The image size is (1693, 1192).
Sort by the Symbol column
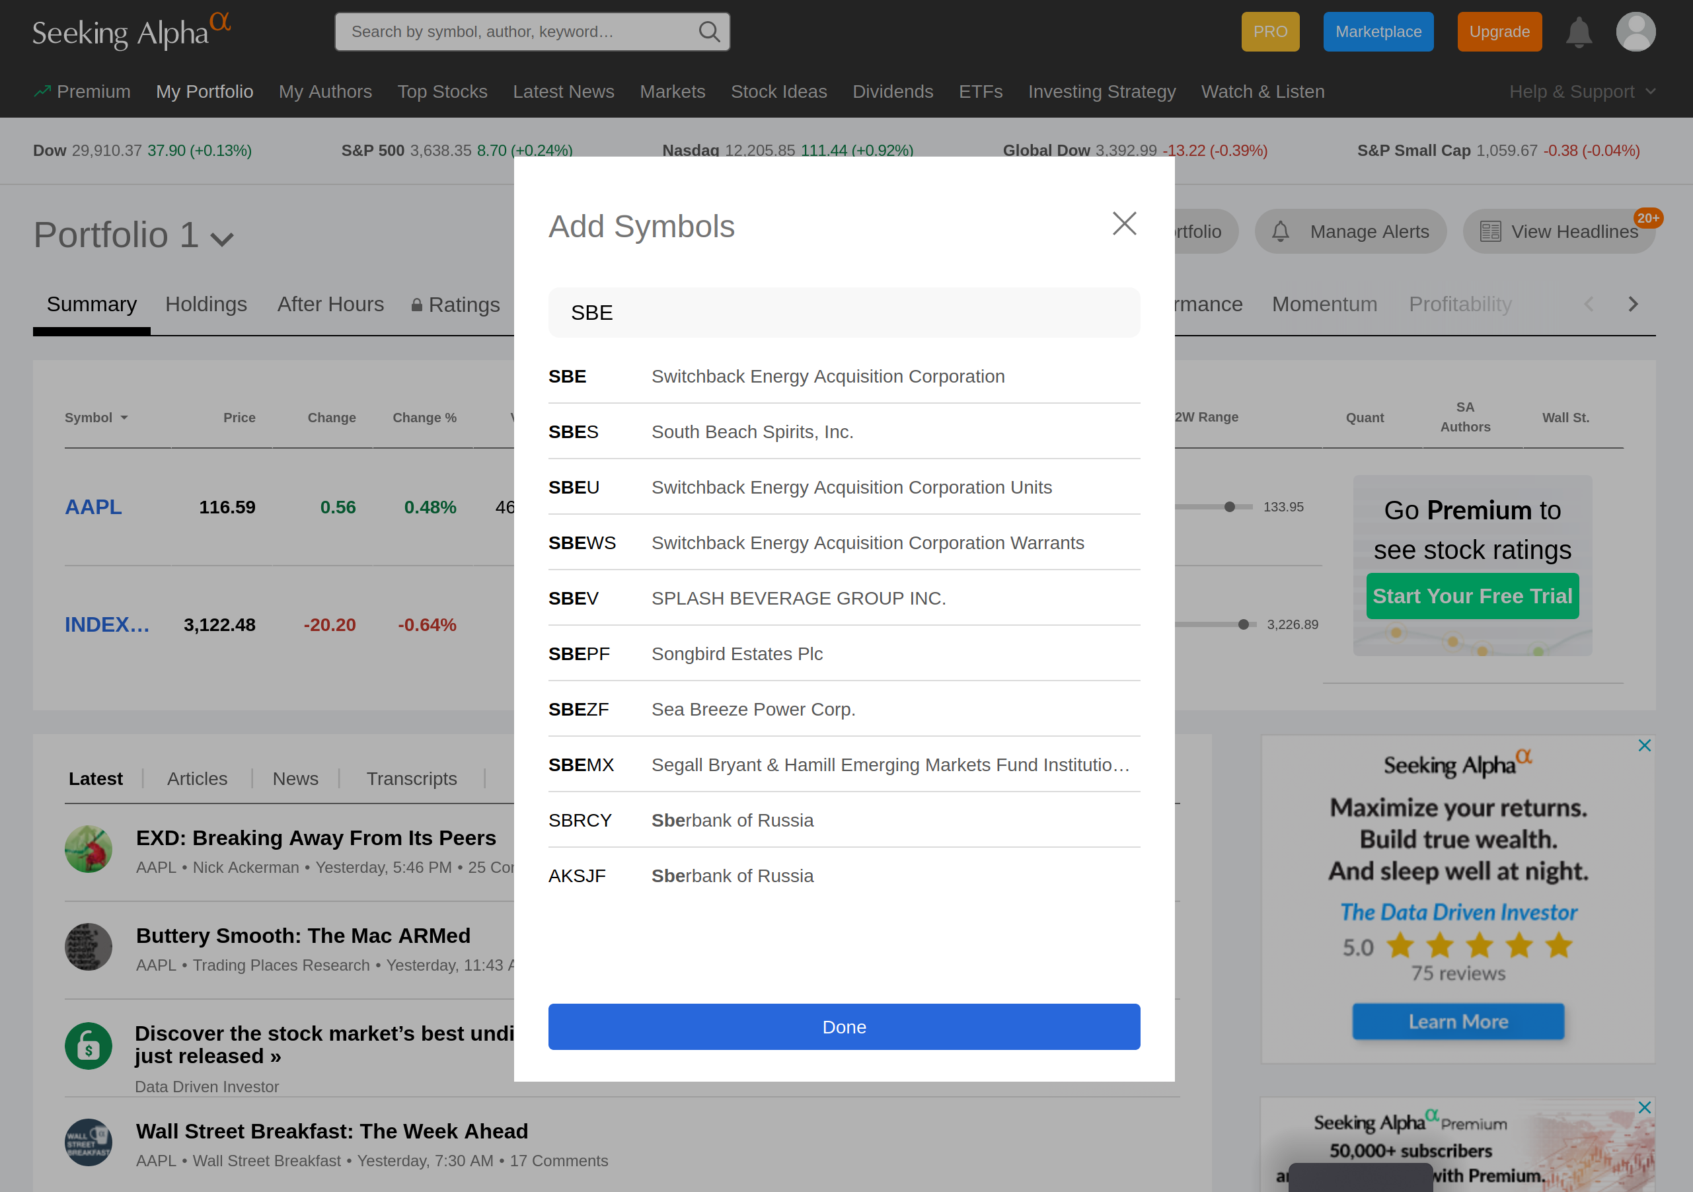96,417
